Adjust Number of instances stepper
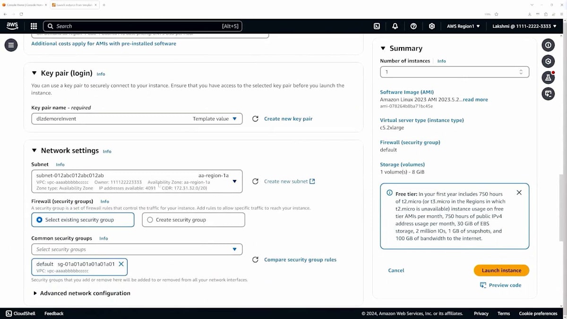This screenshot has width=567, height=319. click(x=521, y=72)
